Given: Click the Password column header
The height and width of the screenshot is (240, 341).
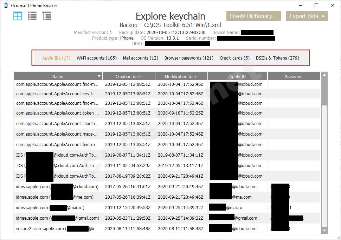Looking at the screenshot, I should pos(294,76).
